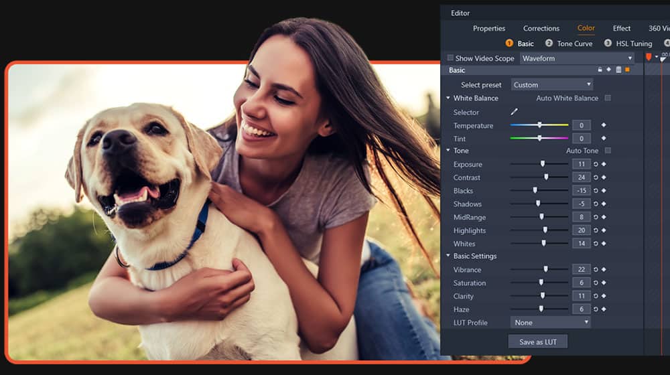Viewport: 670px width, 375px height.
Task: Add a keyframe for Highlights
Action: point(603,230)
